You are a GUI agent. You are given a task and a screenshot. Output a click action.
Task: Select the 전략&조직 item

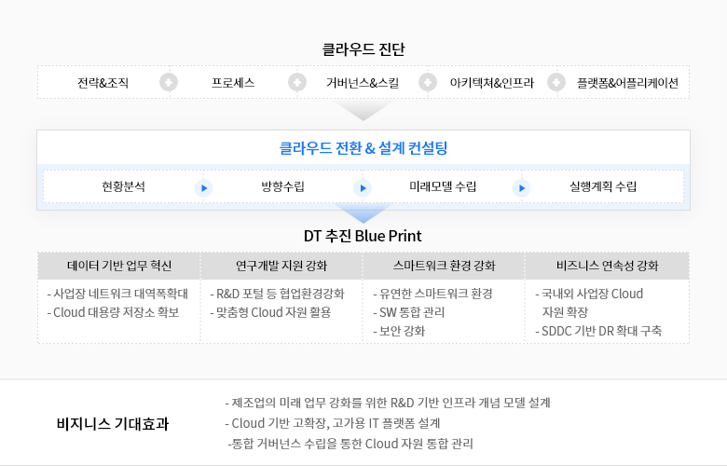(x=103, y=83)
